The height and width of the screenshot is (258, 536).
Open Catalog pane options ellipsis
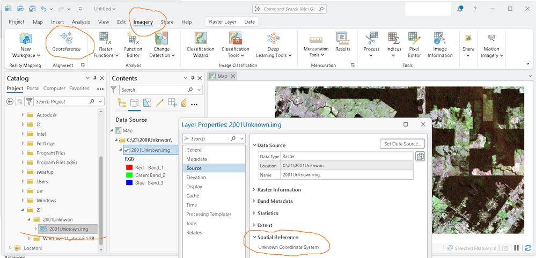click(100, 89)
